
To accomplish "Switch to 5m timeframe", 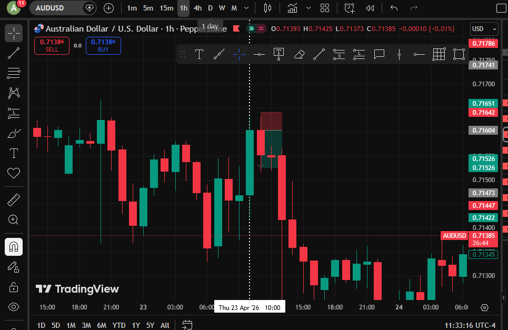I will tap(148, 8).
